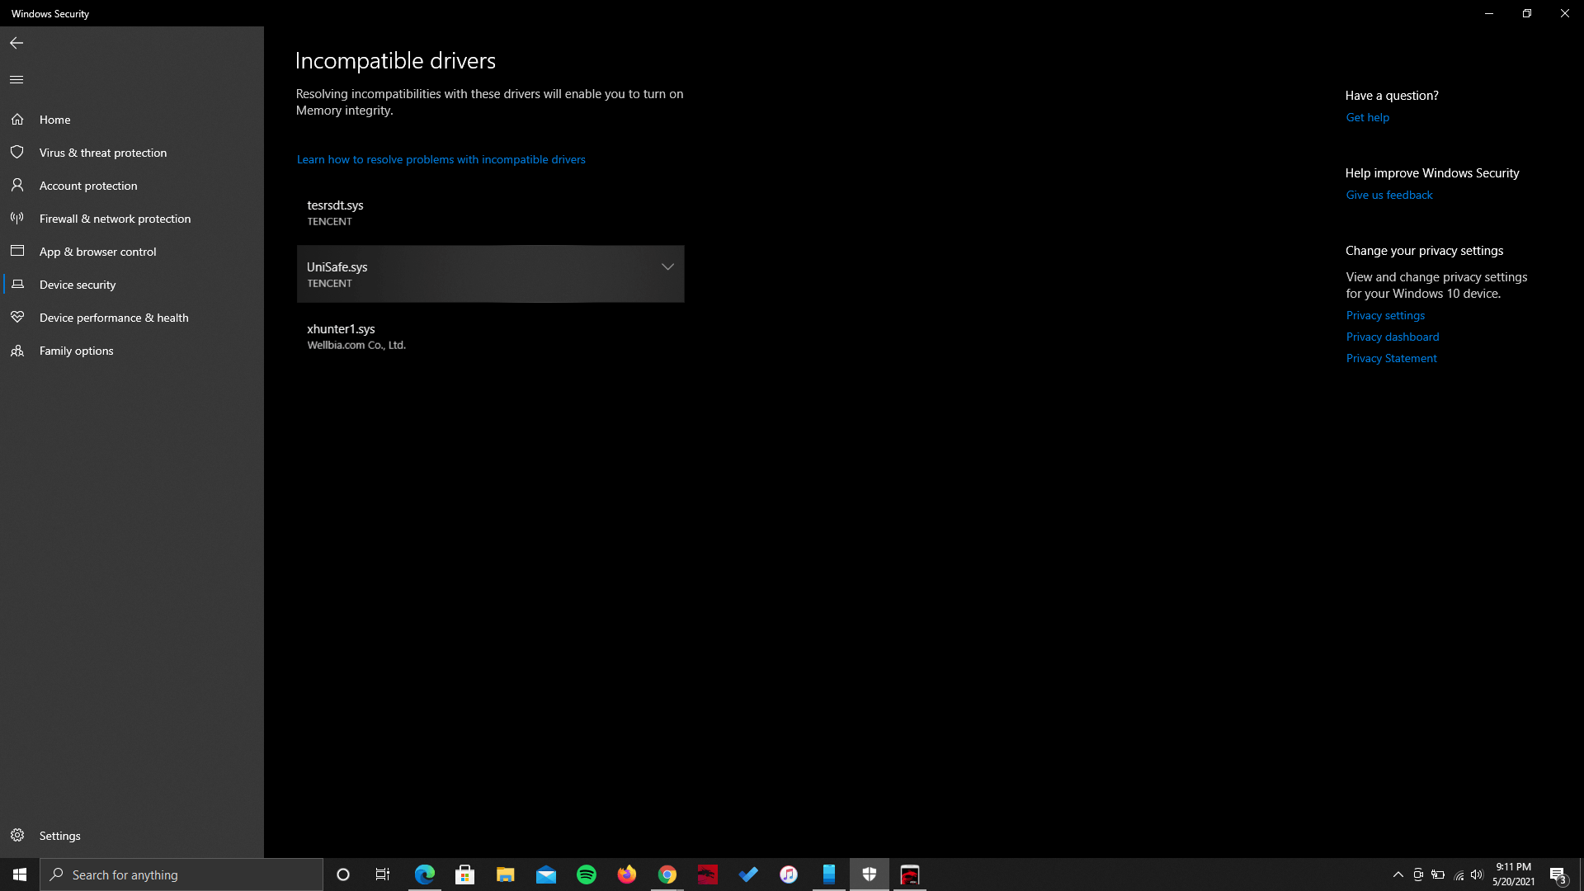
Task: Select Account protection settings icon
Action: pyautogui.click(x=16, y=185)
